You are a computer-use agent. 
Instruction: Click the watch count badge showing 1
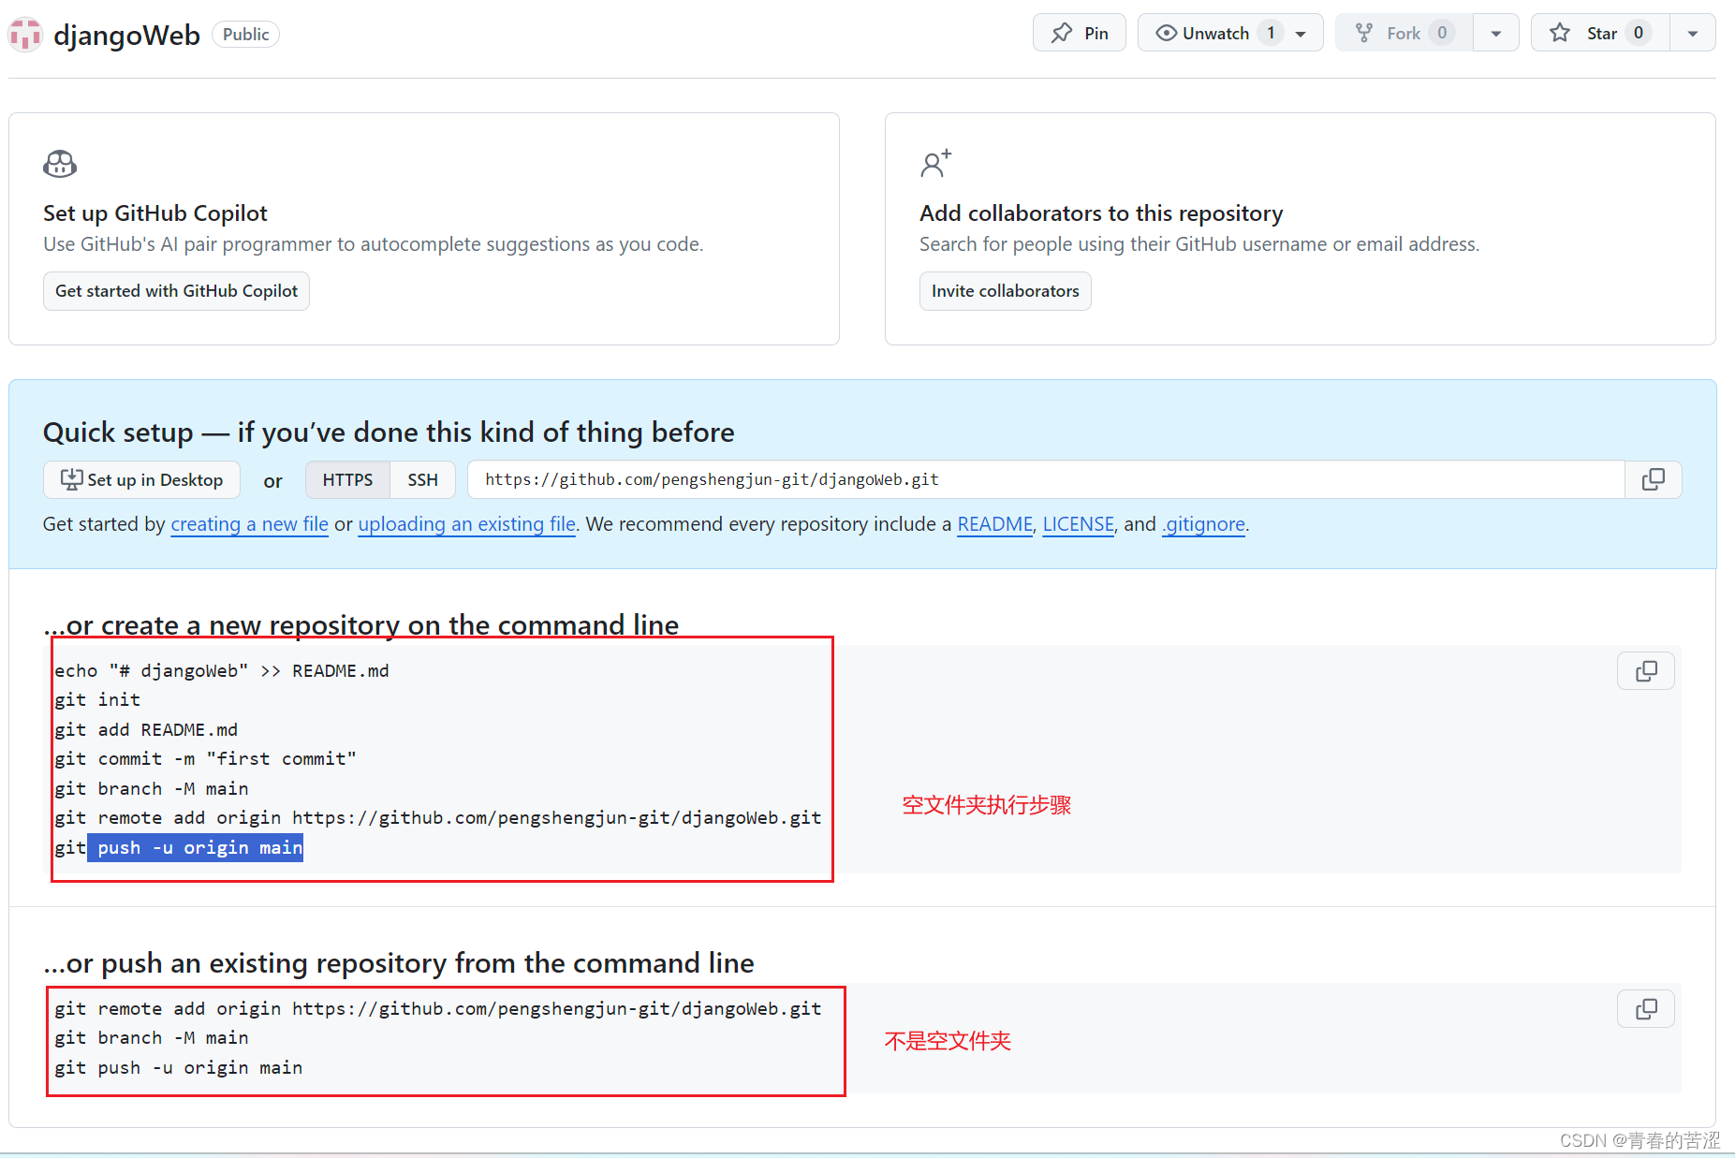pyautogui.click(x=1271, y=33)
